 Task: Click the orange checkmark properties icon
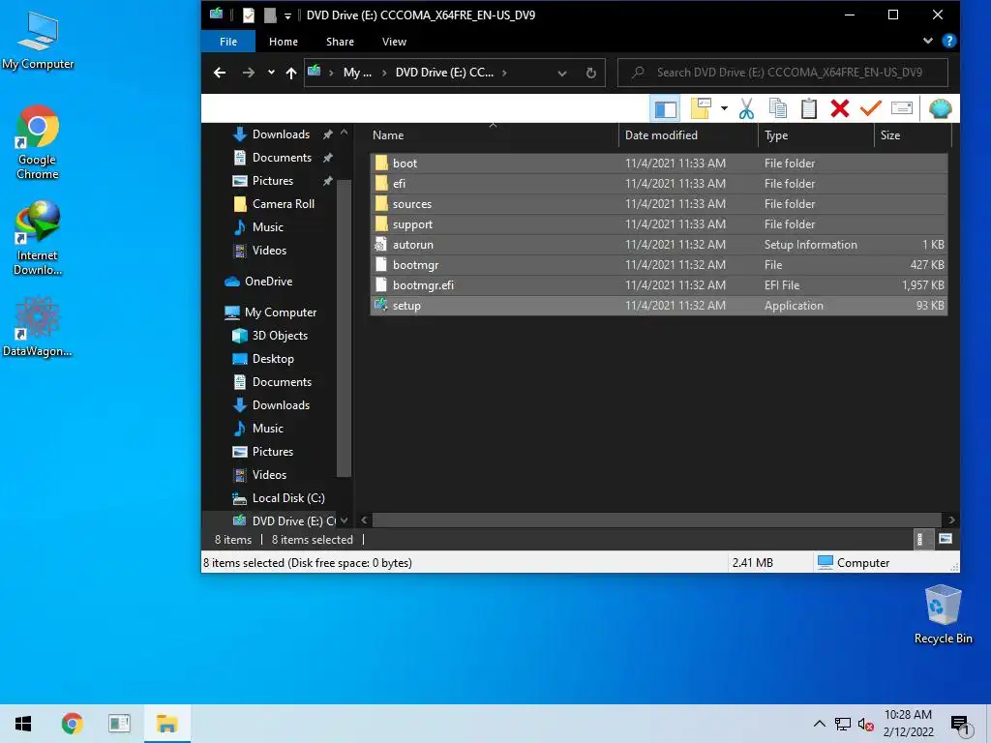point(871,108)
